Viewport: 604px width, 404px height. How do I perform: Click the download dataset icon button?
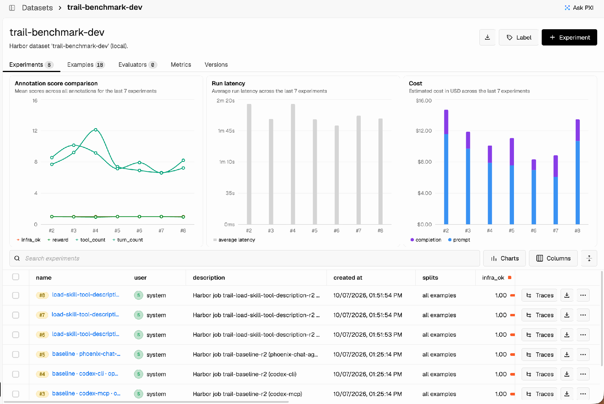click(x=487, y=37)
